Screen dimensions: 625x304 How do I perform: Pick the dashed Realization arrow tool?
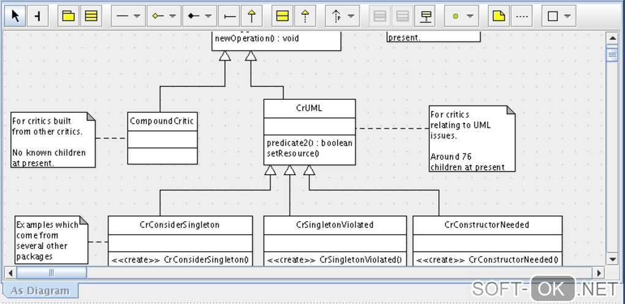305,17
